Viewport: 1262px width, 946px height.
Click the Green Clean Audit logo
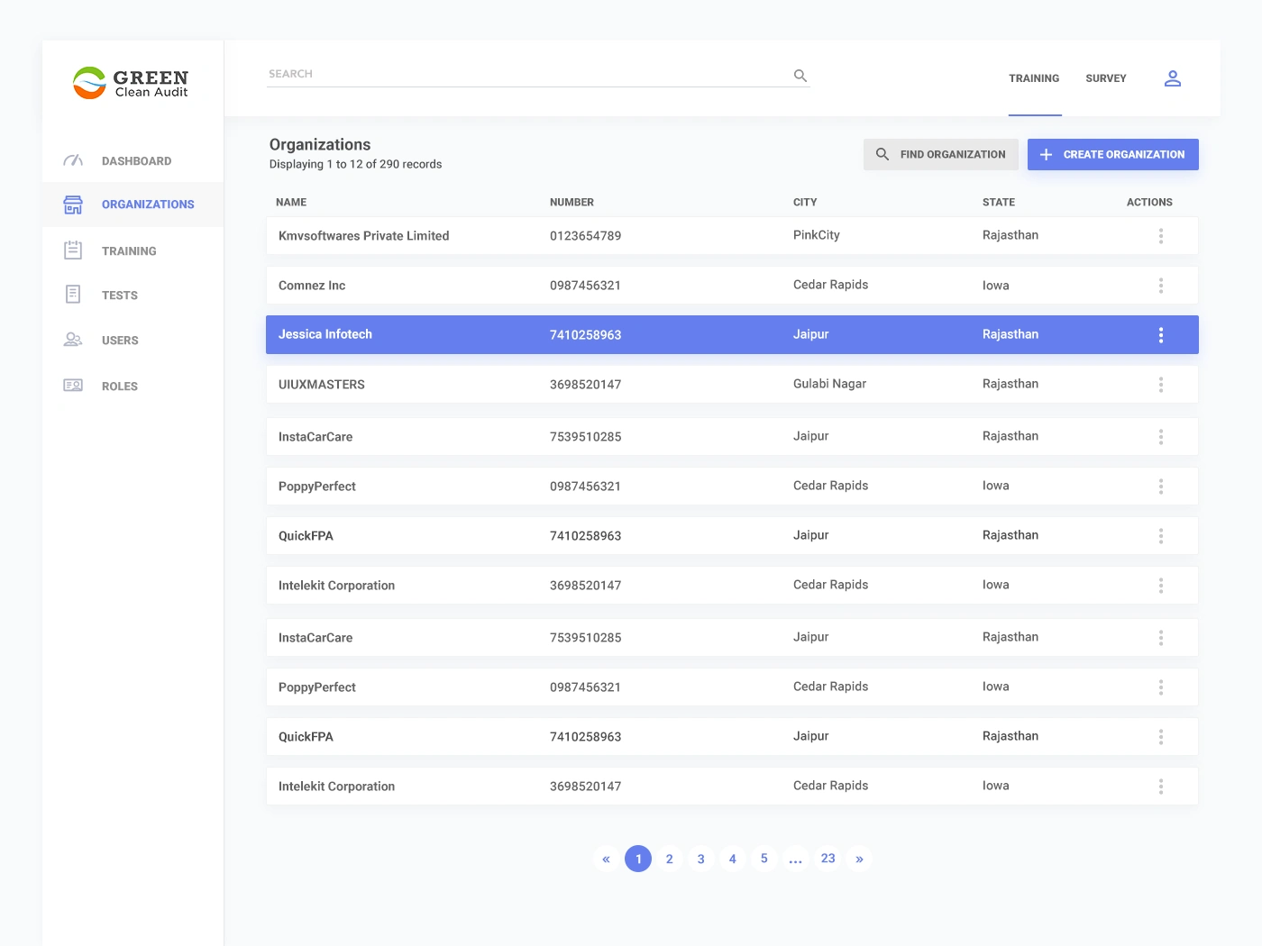tap(131, 83)
